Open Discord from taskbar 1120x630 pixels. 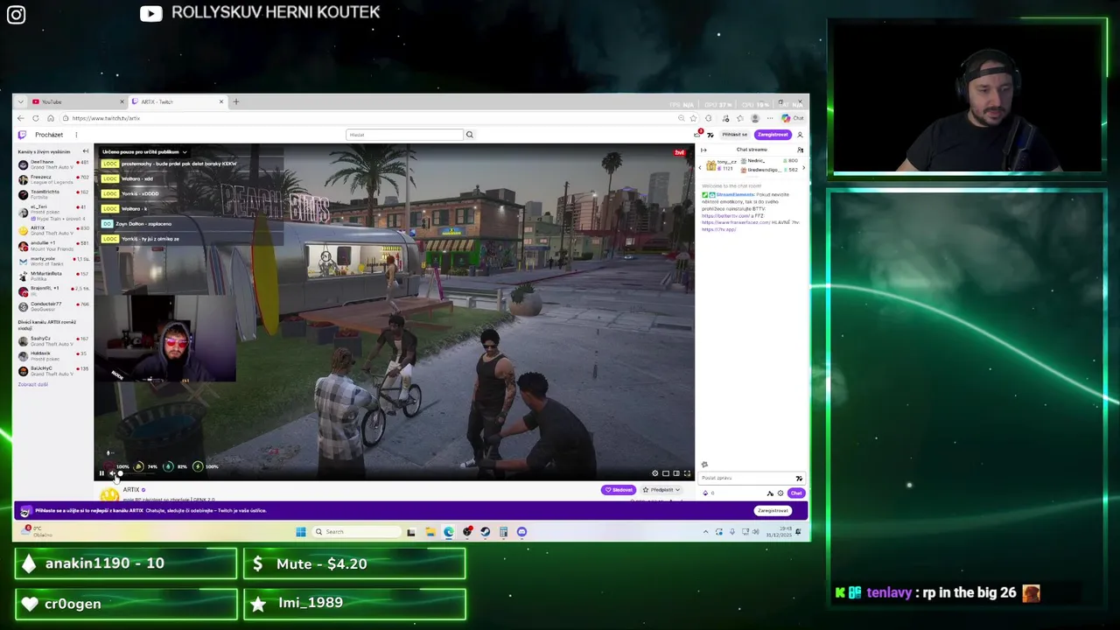click(x=521, y=531)
